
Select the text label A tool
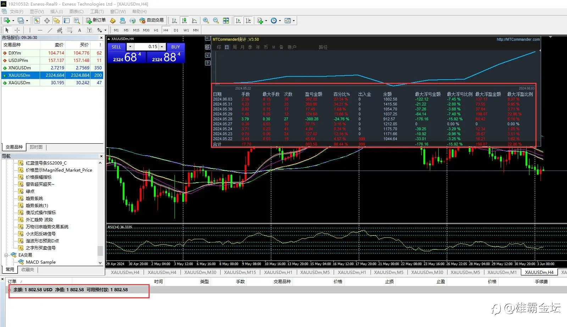point(79,30)
